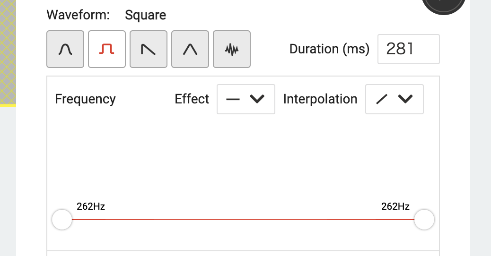Select the sine waveform button
Screen dimensions: 491x256
[65, 49]
